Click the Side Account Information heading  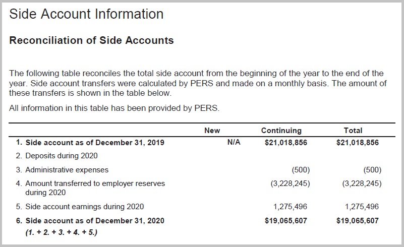point(86,14)
